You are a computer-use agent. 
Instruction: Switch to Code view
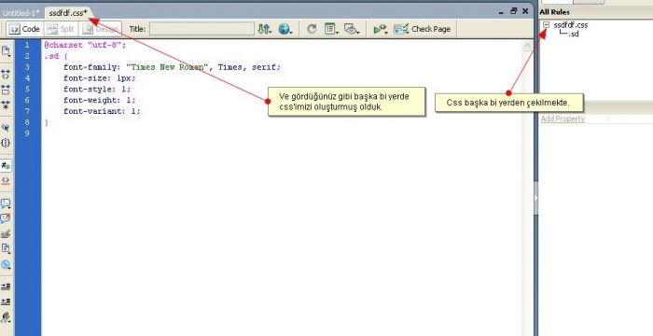(25, 29)
